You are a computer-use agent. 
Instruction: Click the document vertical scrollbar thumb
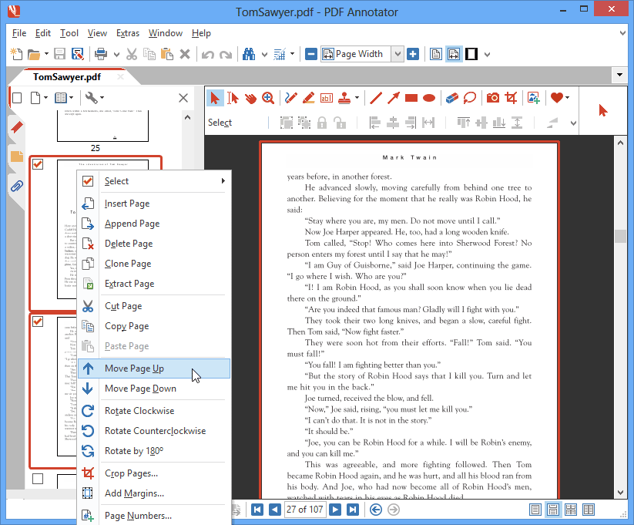620,236
